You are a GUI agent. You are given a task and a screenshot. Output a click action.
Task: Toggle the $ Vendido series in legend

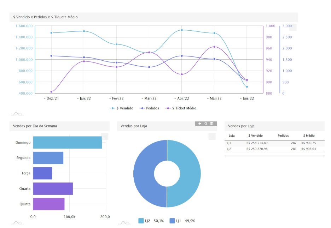[x=121, y=108]
